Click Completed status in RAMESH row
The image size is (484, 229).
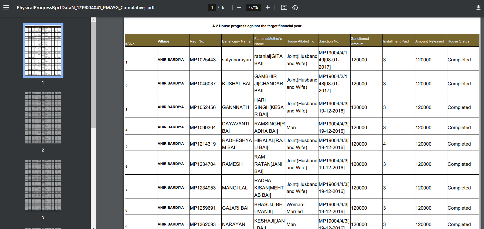[x=459, y=164]
